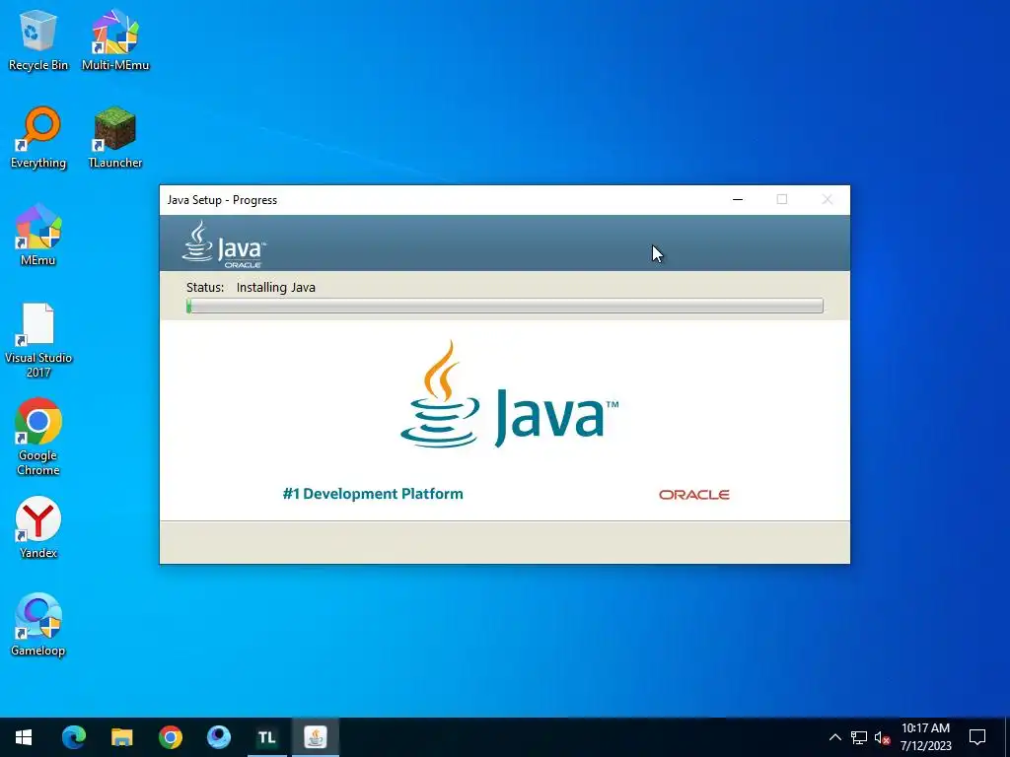Select the Google Chrome desktop shortcut

pyautogui.click(x=38, y=437)
